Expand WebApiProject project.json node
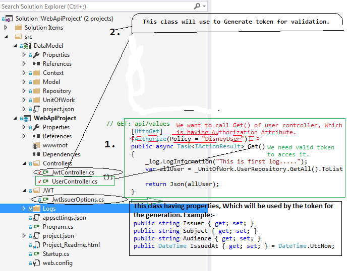The width and height of the screenshot is (350, 271). click(24, 236)
